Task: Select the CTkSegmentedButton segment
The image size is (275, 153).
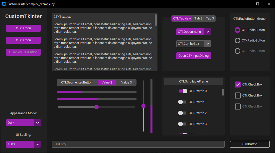Action: (x=77, y=82)
